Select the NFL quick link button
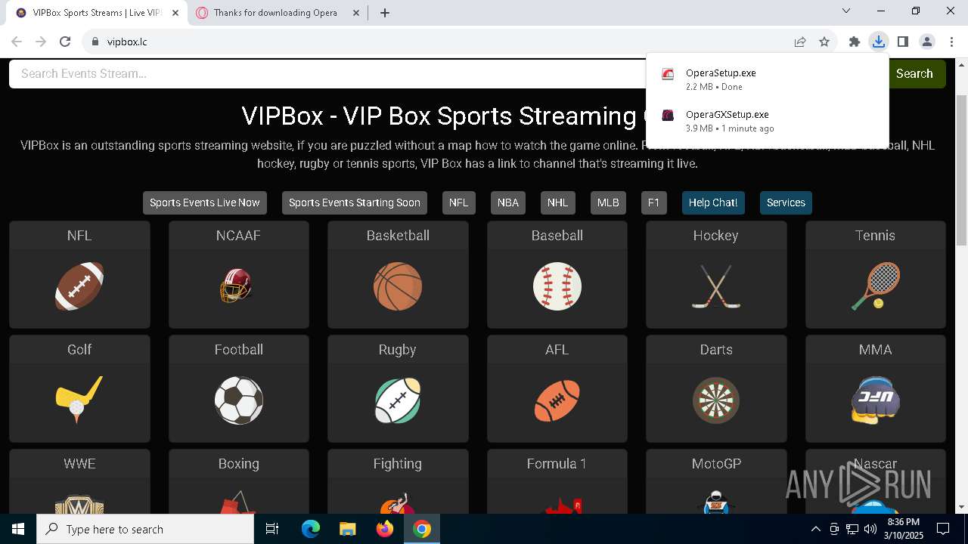This screenshot has height=544, width=968. pyautogui.click(x=458, y=202)
